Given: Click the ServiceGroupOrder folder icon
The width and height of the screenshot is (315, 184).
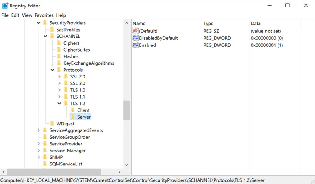Looking at the screenshot, I should (x=45, y=137).
